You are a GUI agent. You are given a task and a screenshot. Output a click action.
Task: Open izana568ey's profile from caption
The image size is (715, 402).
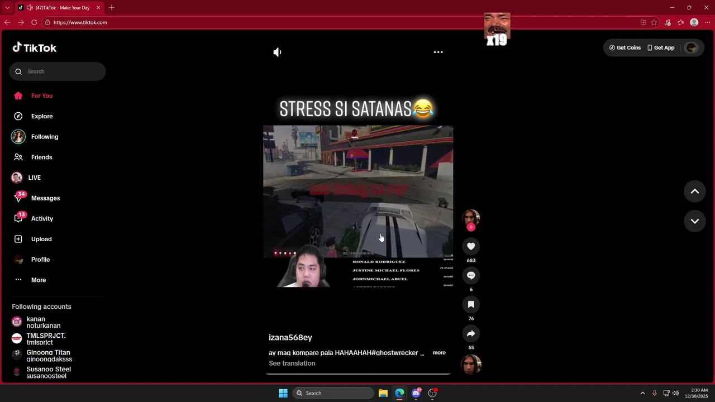click(x=290, y=338)
